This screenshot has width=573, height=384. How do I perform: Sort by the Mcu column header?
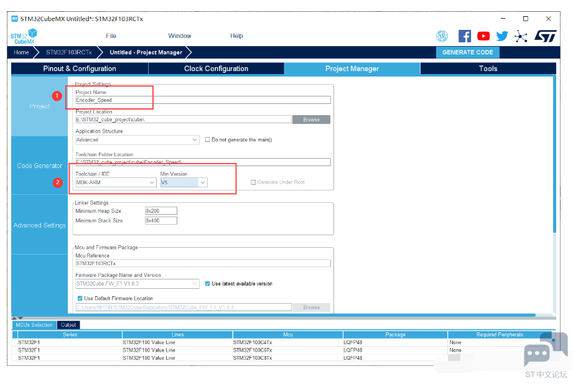pos(288,335)
